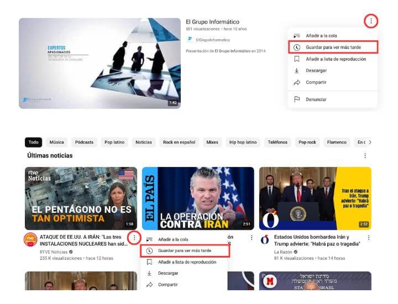
Task: Click the ElGrupoInformatico channel logo icon
Action: tap(190, 39)
